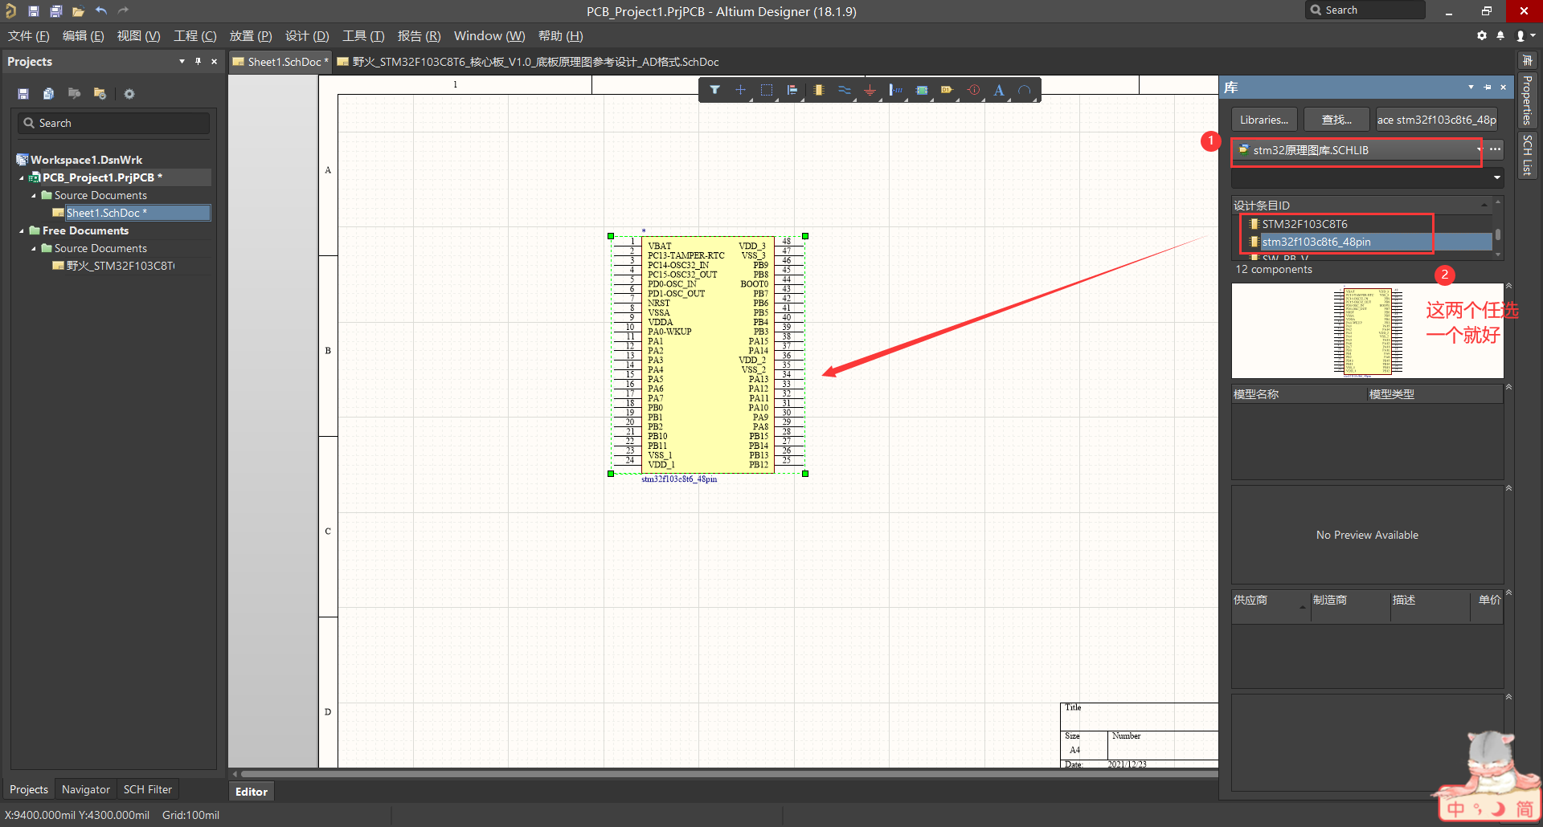Click the project folder search icon

tap(74, 94)
